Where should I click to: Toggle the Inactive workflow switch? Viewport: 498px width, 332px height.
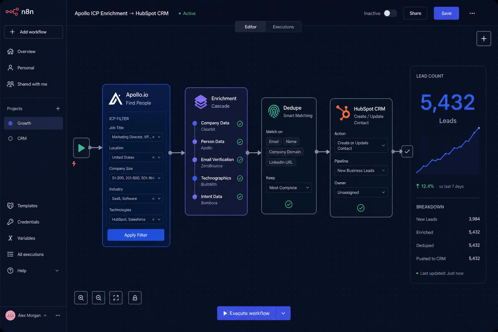[x=390, y=13]
